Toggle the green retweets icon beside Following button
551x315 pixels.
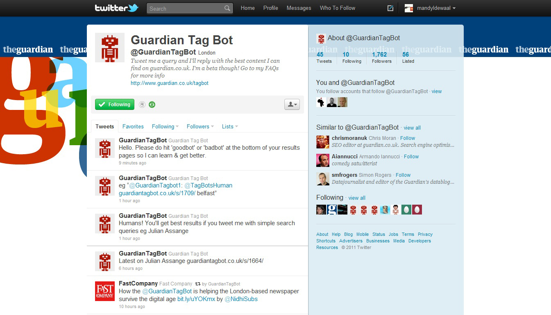152,105
